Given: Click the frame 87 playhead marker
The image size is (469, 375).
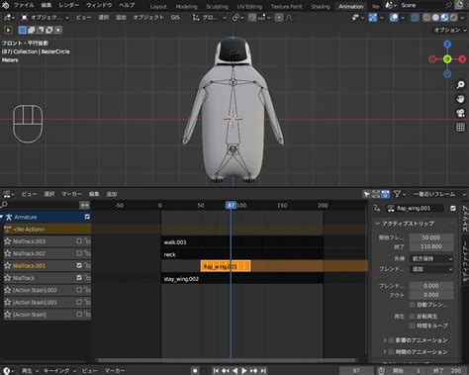Looking at the screenshot, I should (231, 205).
